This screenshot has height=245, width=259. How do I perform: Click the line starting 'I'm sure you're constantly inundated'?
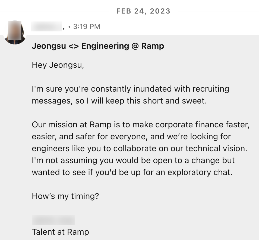130,89
